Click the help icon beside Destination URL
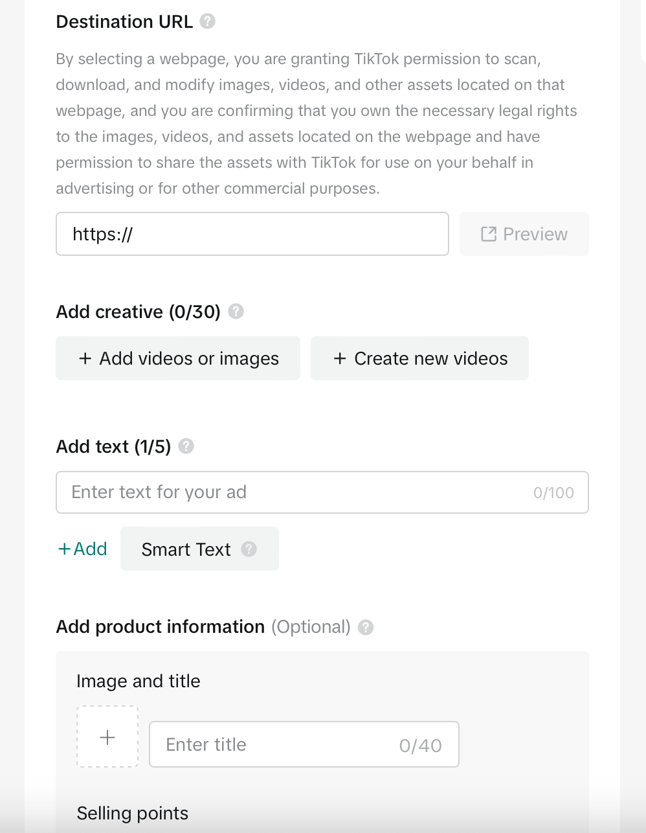 pos(207,21)
